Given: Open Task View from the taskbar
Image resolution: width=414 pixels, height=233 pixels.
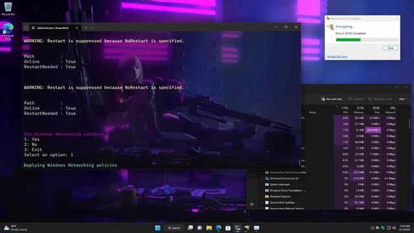Looking at the screenshot, I should [x=190, y=228].
